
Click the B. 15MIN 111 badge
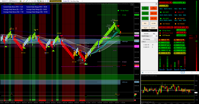tap(165, 51)
